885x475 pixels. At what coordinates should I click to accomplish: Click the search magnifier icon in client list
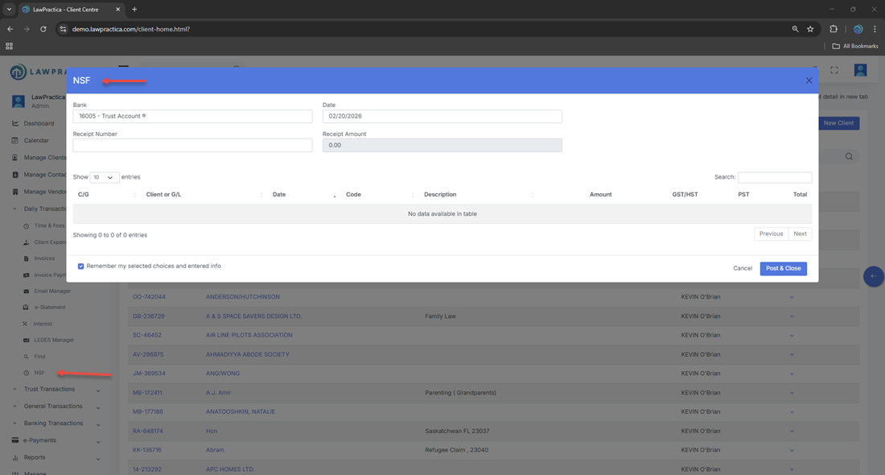(849, 157)
